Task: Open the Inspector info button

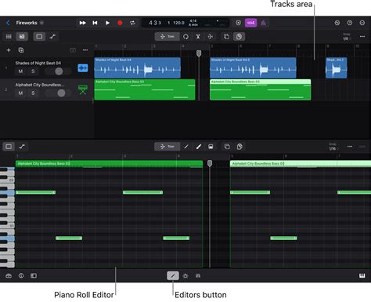Action: [21, 275]
